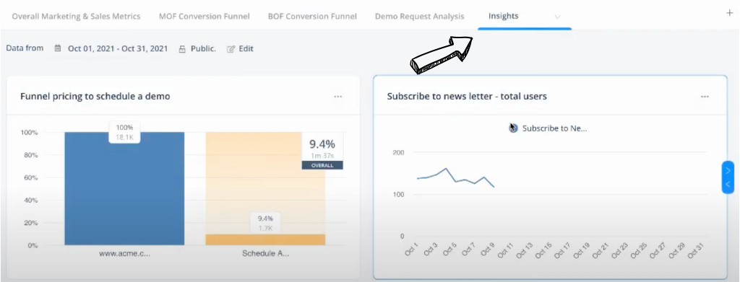Click the Edit dashboard link

click(x=246, y=48)
